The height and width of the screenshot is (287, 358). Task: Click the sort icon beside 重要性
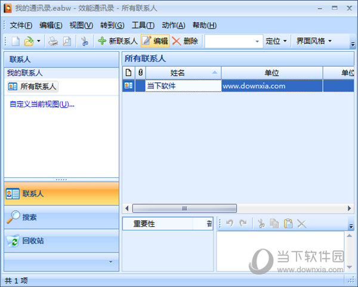coord(209,224)
